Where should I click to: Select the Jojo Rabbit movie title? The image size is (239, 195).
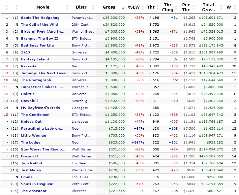coord(32,163)
